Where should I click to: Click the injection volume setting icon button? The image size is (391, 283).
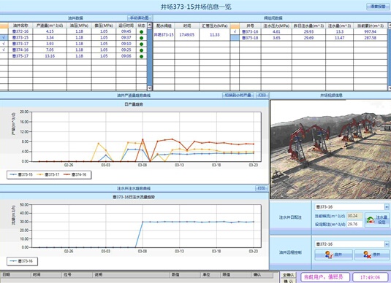point(377,220)
